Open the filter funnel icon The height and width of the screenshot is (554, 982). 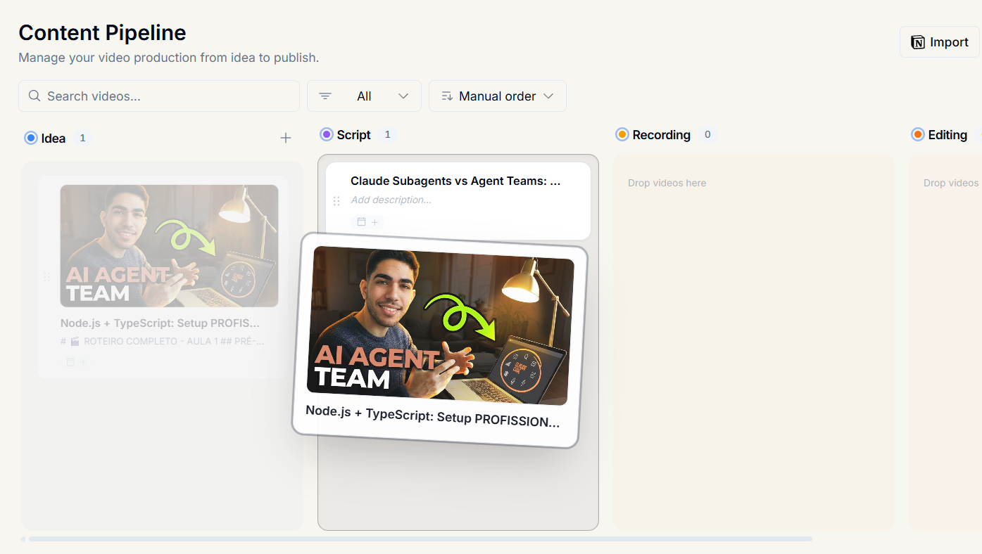coord(325,96)
